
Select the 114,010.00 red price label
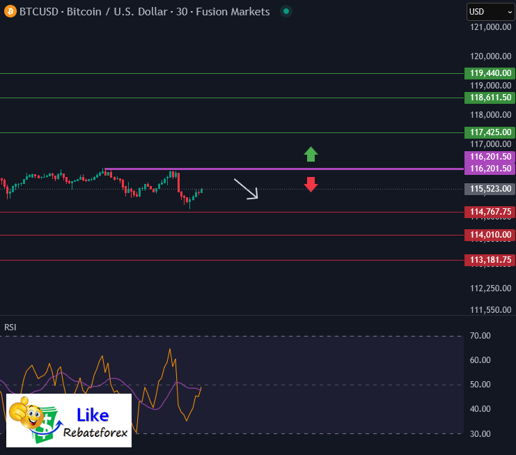point(490,235)
